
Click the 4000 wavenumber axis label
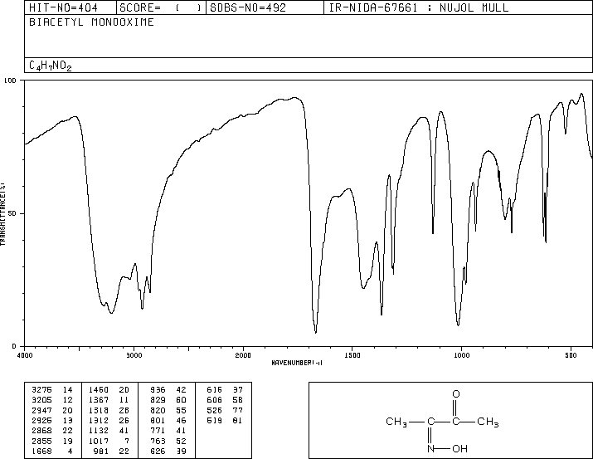(25, 355)
